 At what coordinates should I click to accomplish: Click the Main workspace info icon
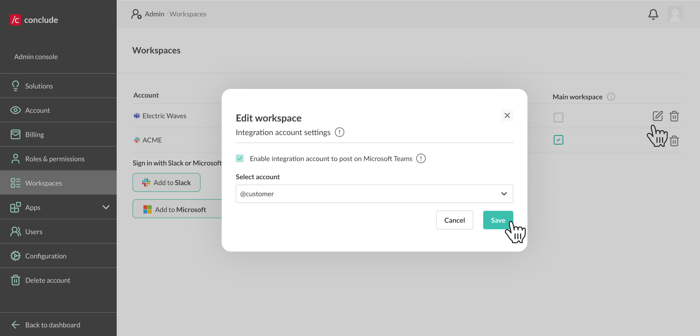pyautogui.click(x=611, y=97)
